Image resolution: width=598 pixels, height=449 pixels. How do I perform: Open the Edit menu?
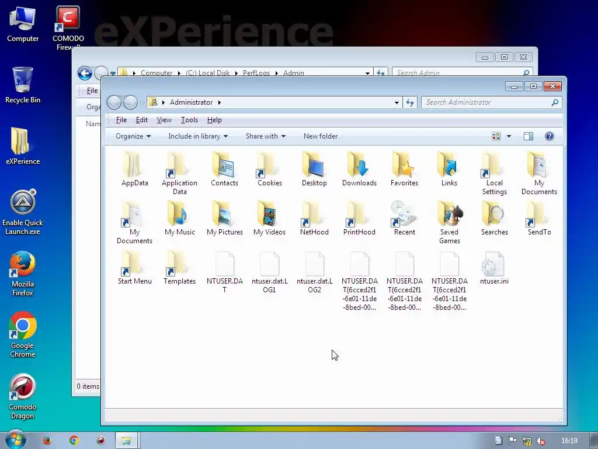[141, 120]
